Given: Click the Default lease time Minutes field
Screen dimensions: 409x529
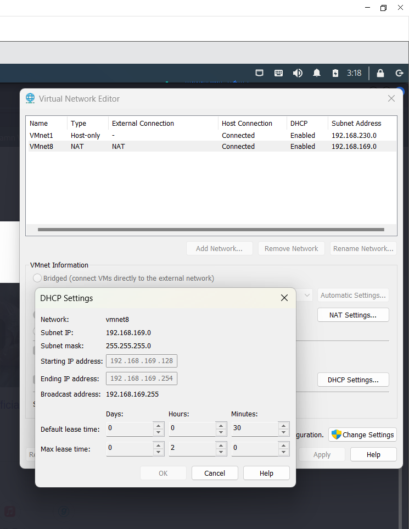Looking at the screenshot, I should pos(255,428).
